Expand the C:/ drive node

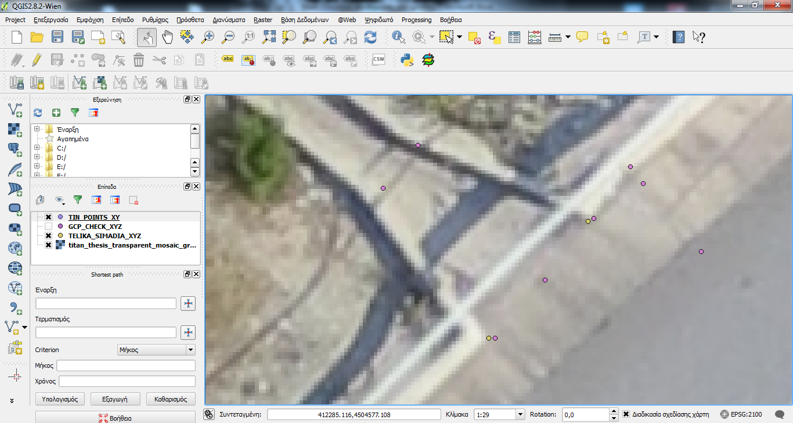click(37, 148)
